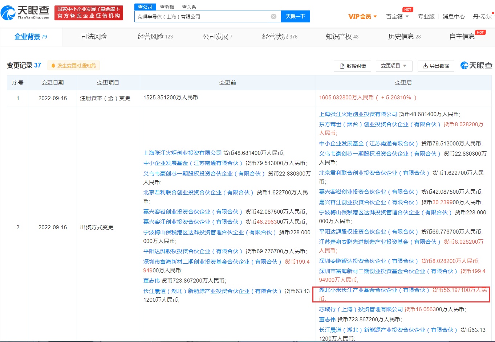Image resolution: width=495 pixels, height=342 pixels.
Task: Open 董志伟 link in 变更后 column
Action: pos(327,319)
